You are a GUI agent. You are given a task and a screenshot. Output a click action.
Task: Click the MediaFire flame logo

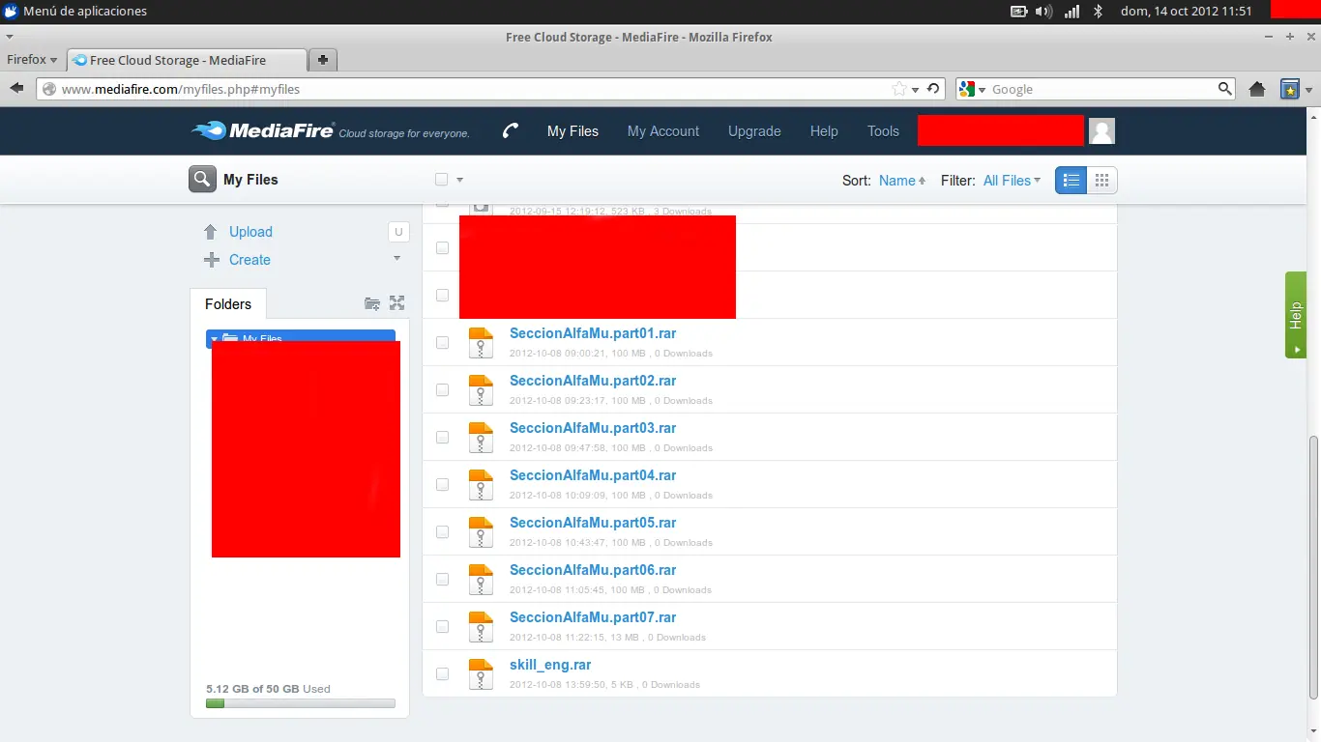[x=209, y=130]
